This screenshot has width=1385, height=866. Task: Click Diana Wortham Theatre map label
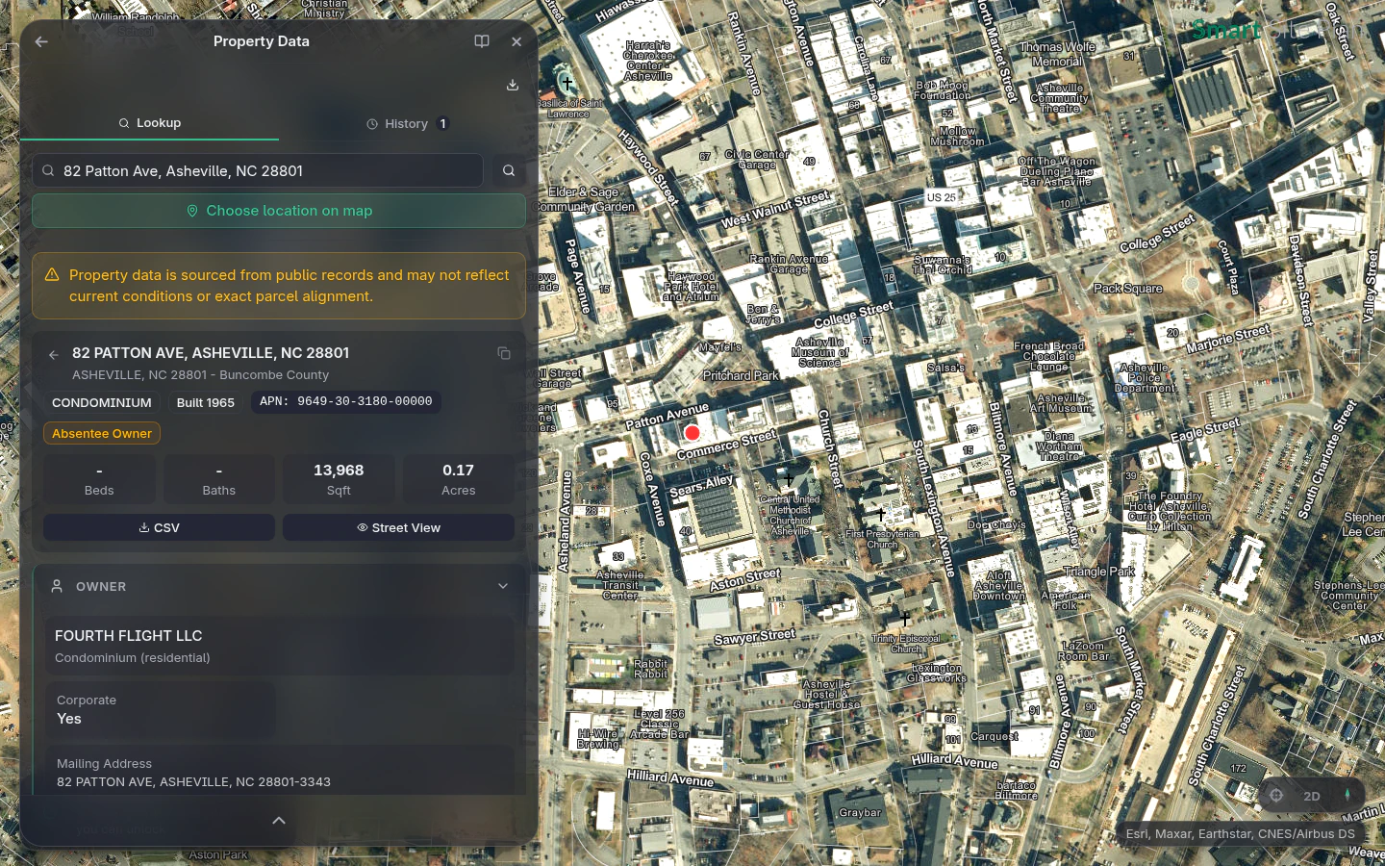[x=1059, y=446]
